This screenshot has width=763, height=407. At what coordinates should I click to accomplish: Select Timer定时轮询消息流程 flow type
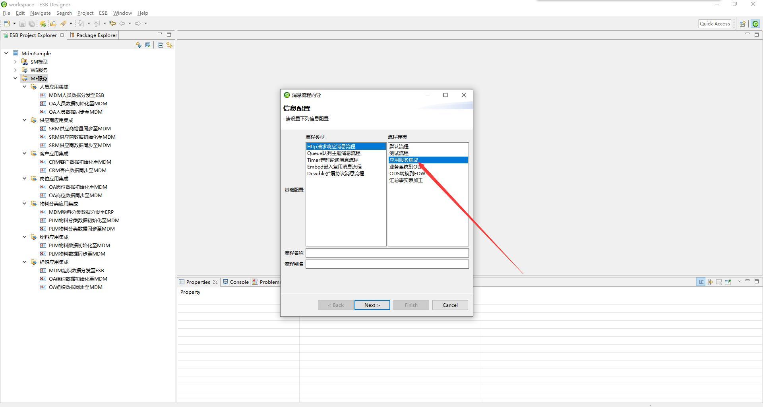coord(333,160)
